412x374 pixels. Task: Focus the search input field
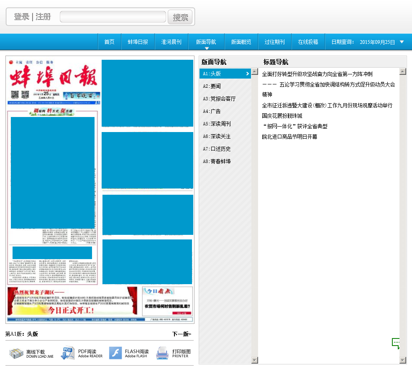point(113,17)
